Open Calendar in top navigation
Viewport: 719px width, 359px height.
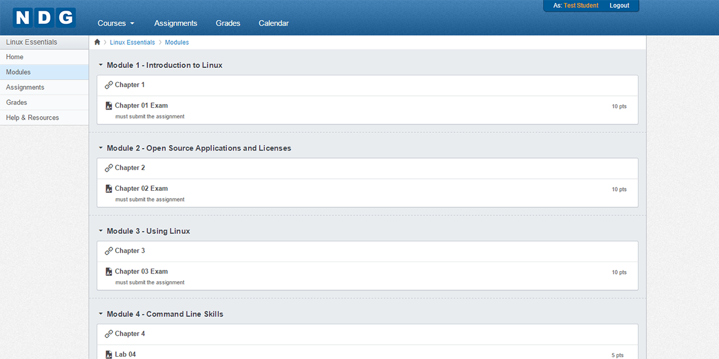click(x=274, y=23)
